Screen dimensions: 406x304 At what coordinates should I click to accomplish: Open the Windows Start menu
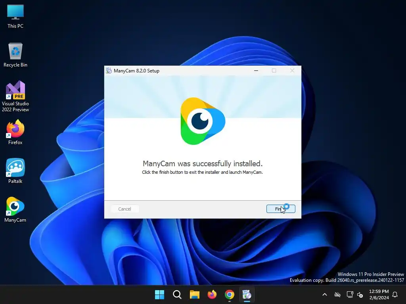coord(159,294)
